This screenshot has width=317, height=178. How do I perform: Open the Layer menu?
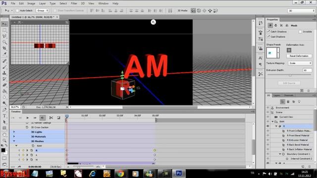pos(42,3)
